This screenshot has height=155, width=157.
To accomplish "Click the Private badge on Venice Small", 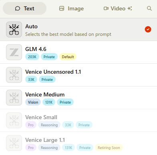I will pyautogui.click(x=84, y=125).
